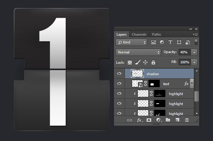Open the Layers panel flyout menu
The width and height of the screenshot is (213, 141).
click(195, 35)
